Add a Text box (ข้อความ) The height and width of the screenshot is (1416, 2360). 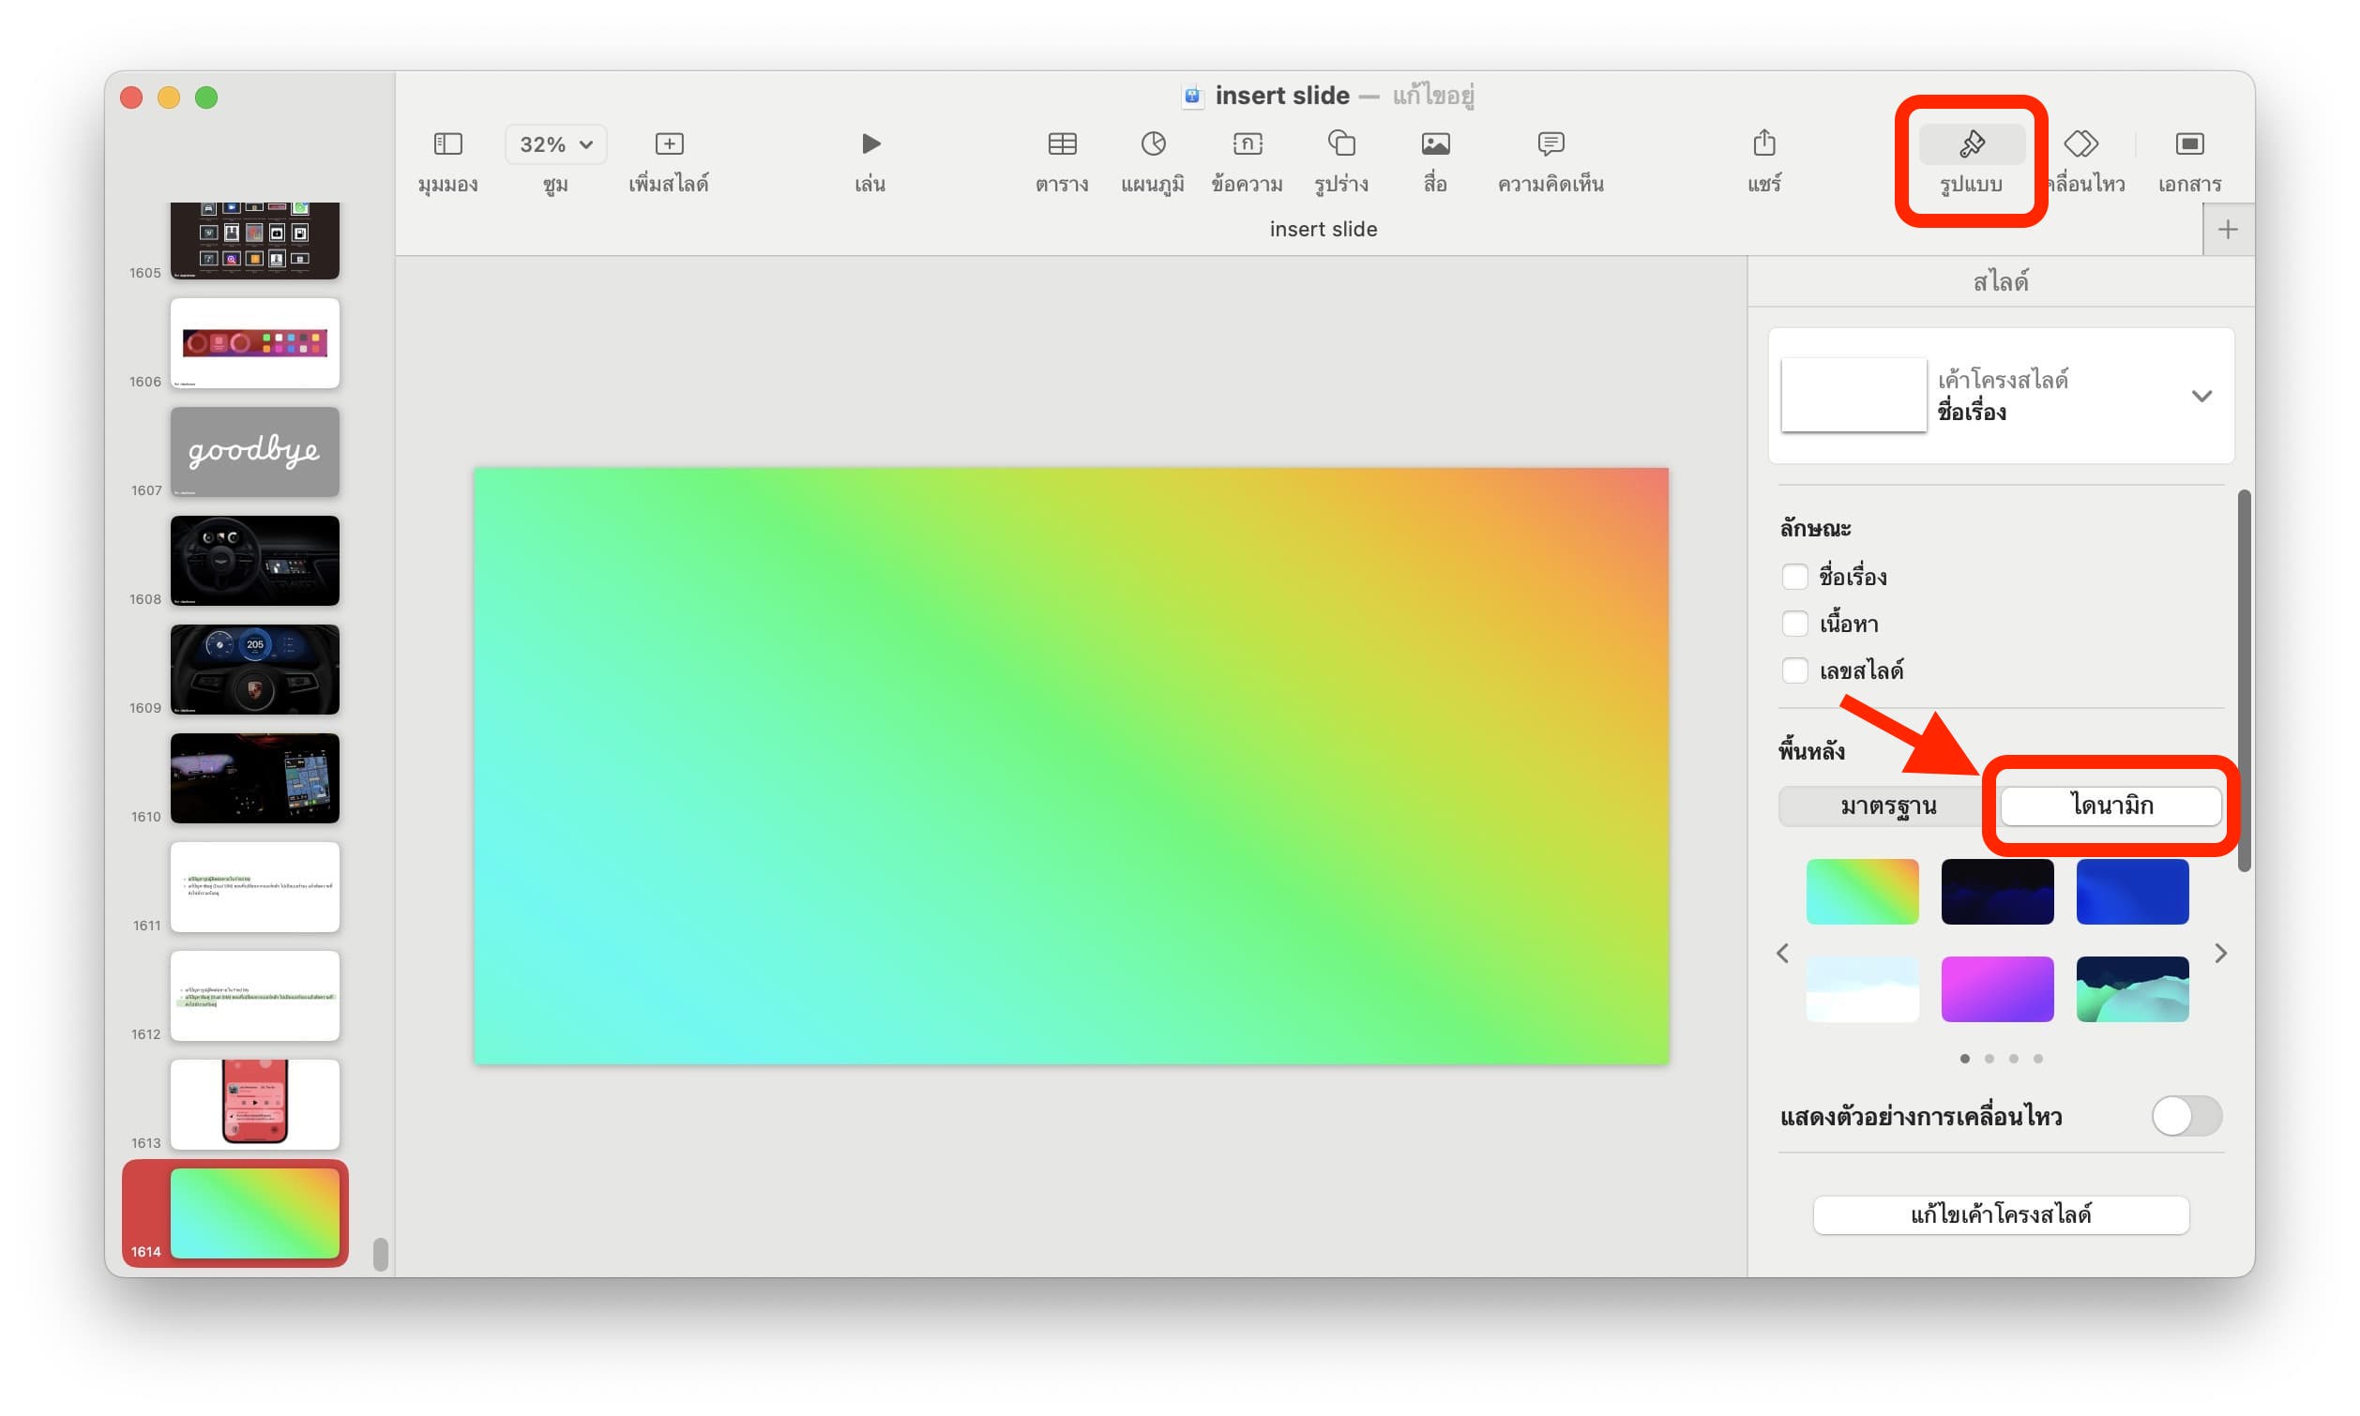(1247, 144)
